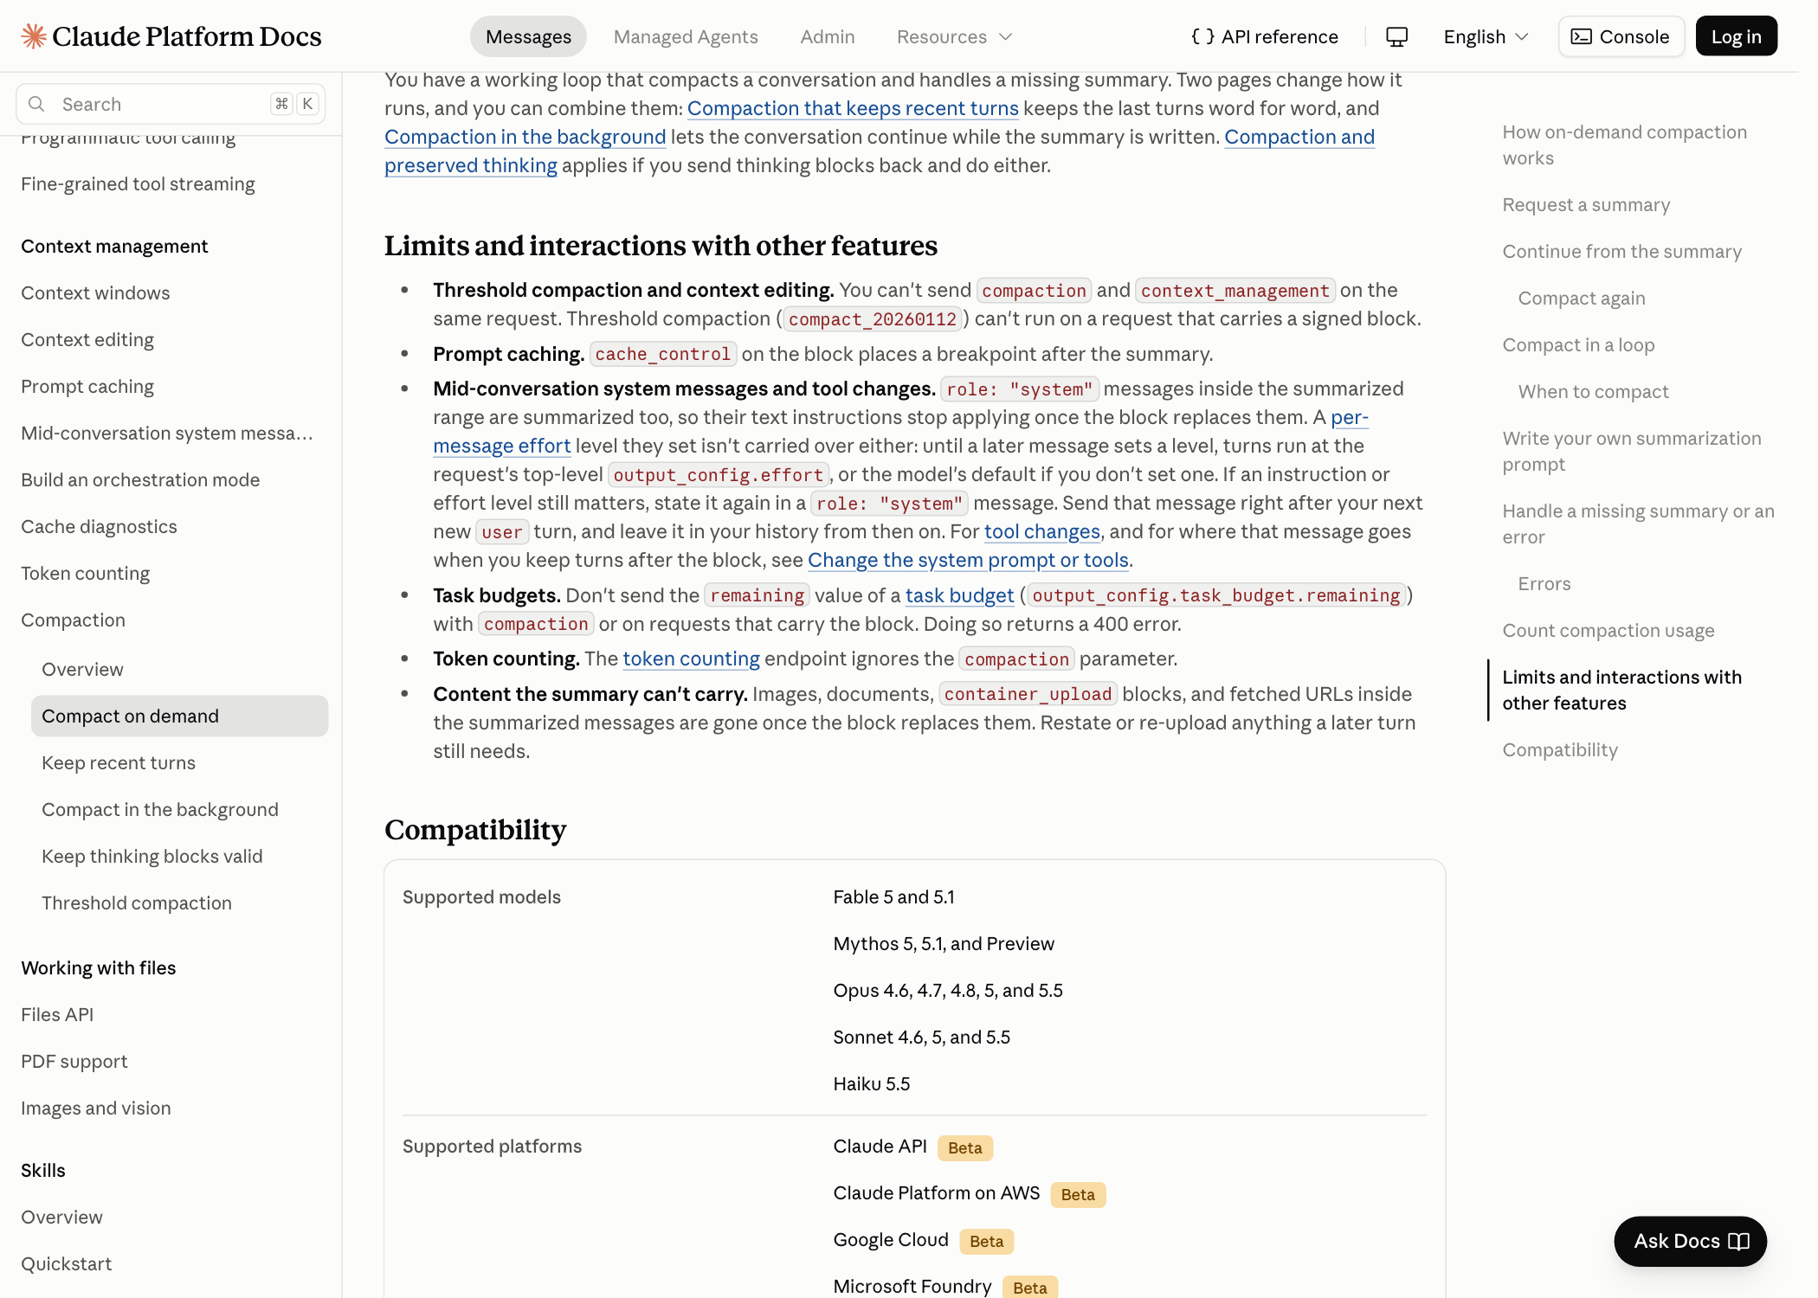Open Change the system prompt or tools link
This screenshot has height=1298, width=1818.
point(968,560)
